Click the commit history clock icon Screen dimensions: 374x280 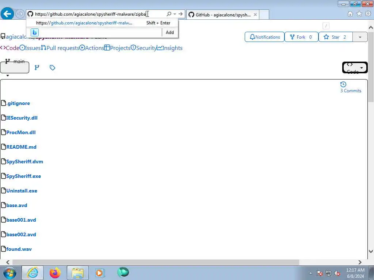[x=343, y=84]
